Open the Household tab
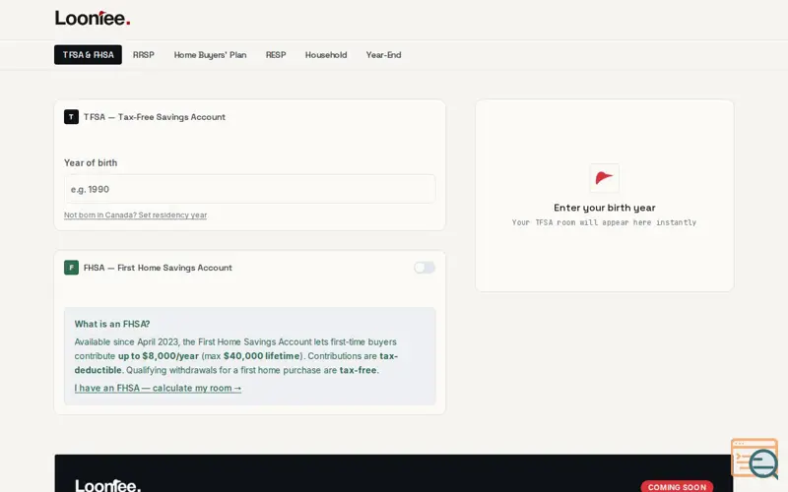The height and width of the screenshot is (492, 788). coord(326,55)
